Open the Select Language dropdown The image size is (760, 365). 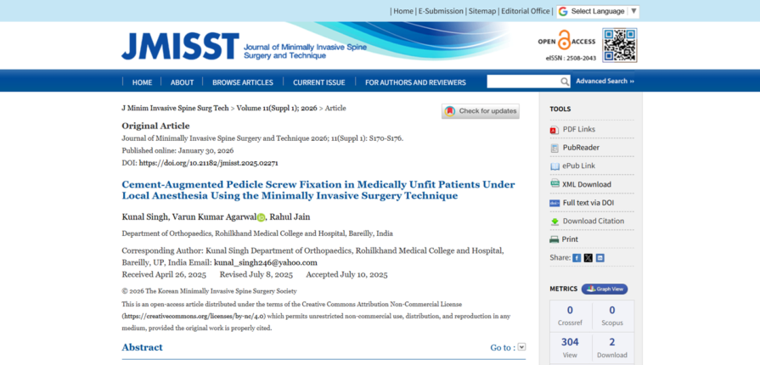[598, 11]
